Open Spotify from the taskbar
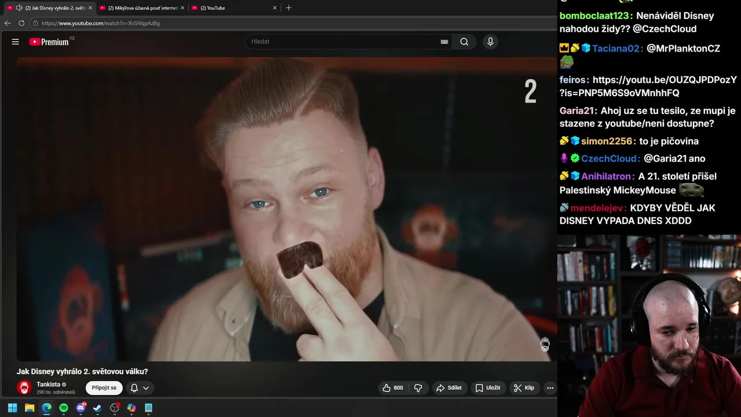741x417 pixels. [64, 408]
